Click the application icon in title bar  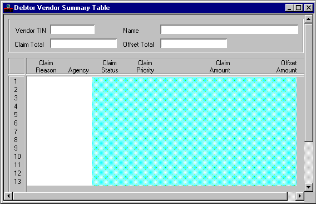coord(8,8)
